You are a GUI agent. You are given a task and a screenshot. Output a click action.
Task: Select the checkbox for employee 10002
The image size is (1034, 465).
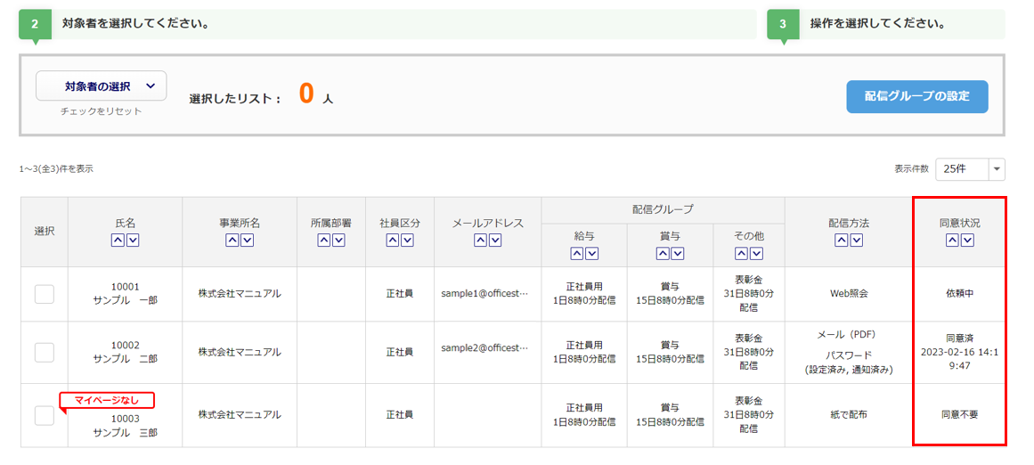45,352
